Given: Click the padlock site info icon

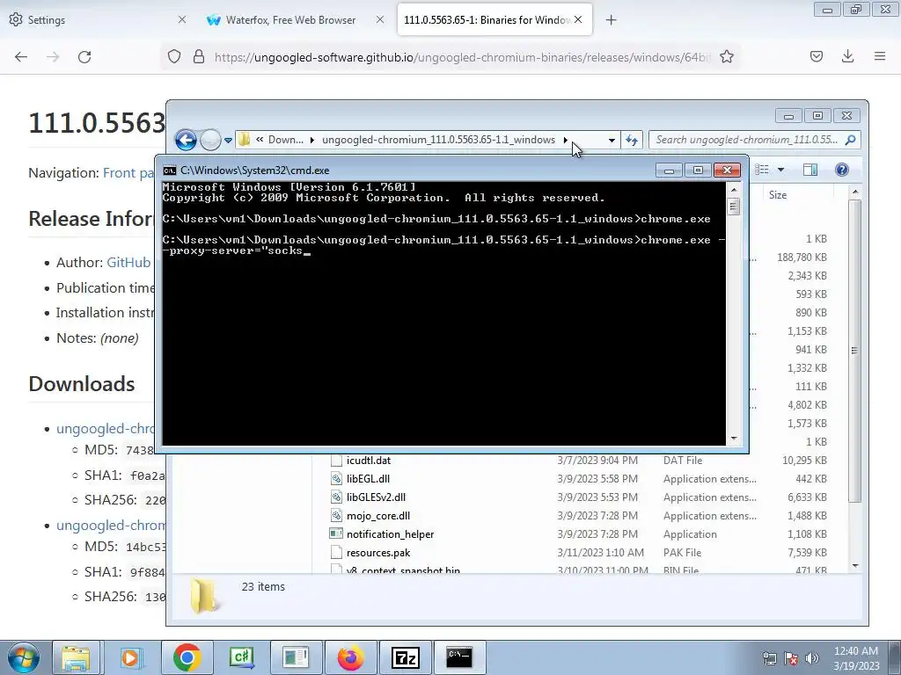Looking at the screenshot, I should pyautogui.click(x=199, y=56).
